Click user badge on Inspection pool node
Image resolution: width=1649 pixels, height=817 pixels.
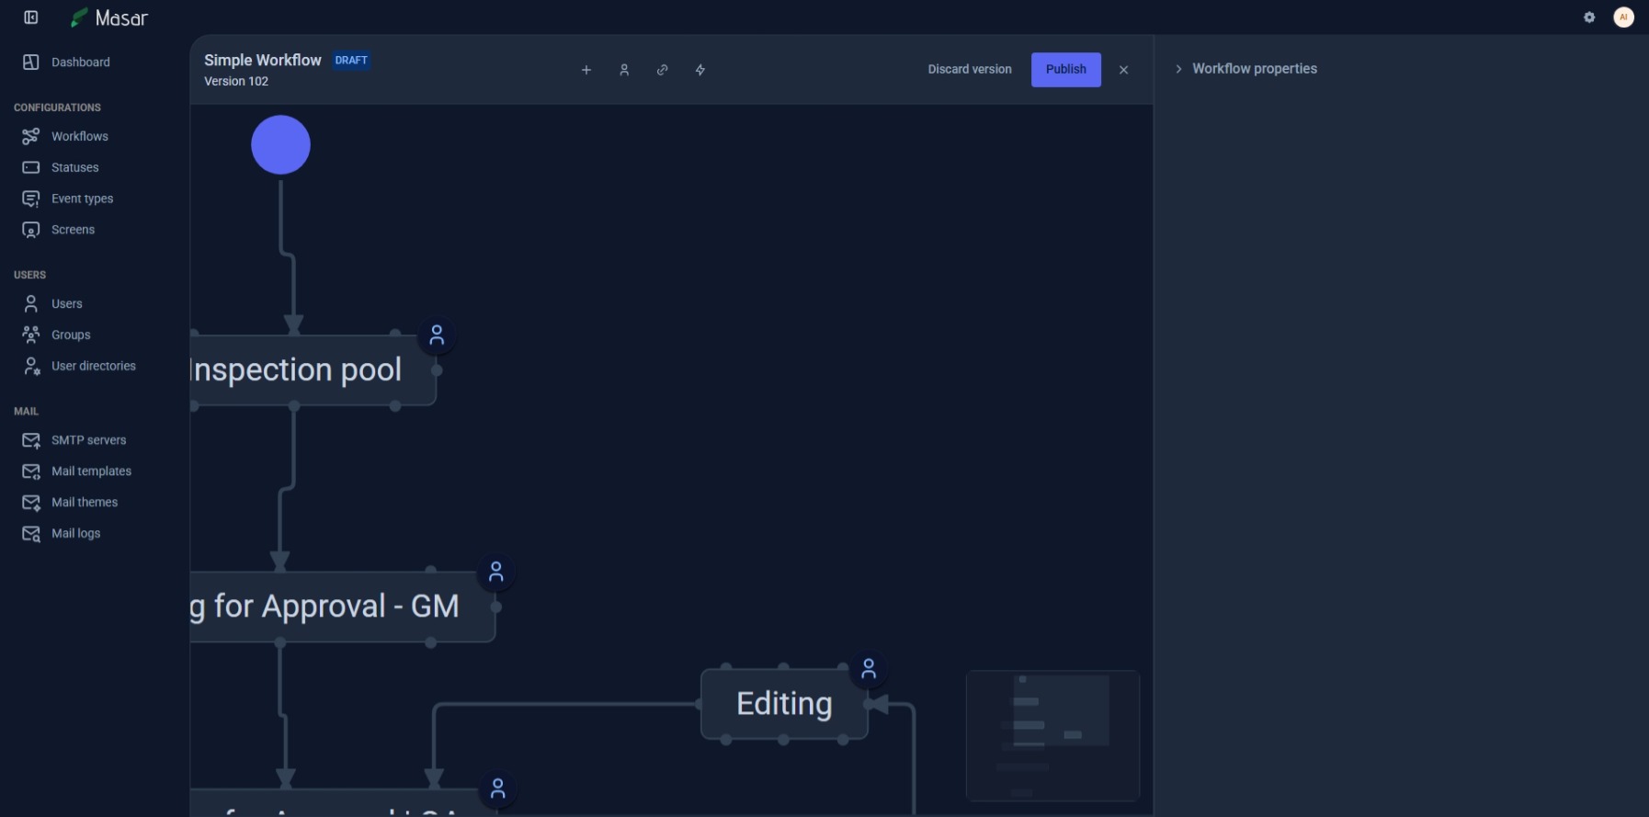(437, 336)
